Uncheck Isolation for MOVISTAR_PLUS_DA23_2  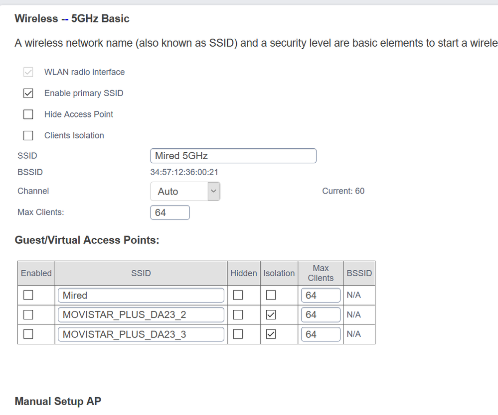pos(271,314)
